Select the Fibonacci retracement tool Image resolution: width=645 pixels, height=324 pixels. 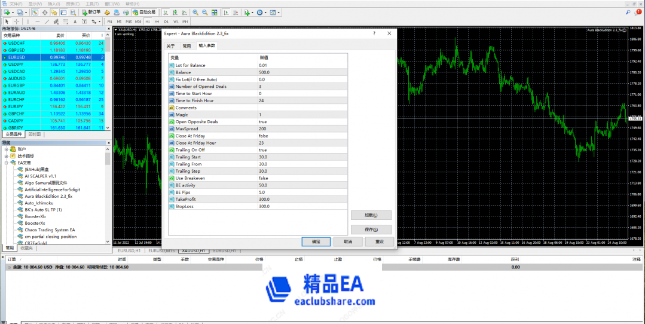[x=66, y=22]
